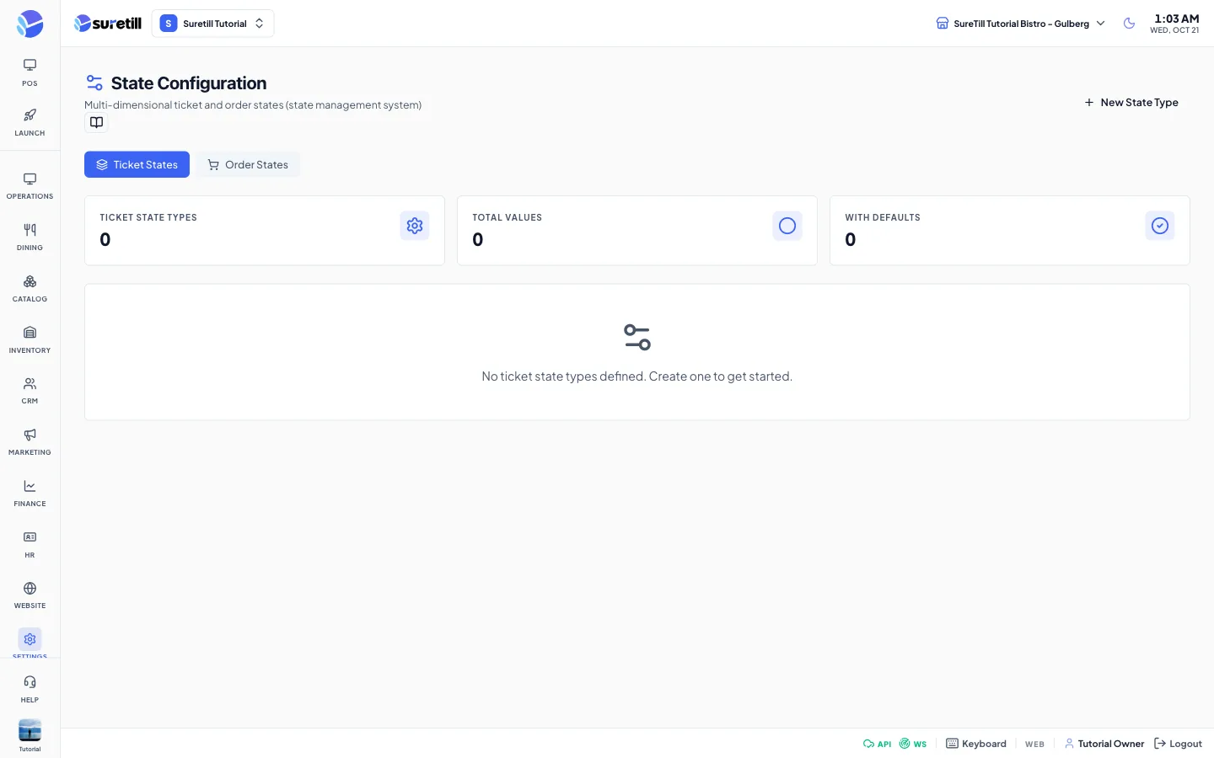Screen dimensions: 1214x758
Task: Click the Ticket State Types gear icon
Action: click(415, 226)
